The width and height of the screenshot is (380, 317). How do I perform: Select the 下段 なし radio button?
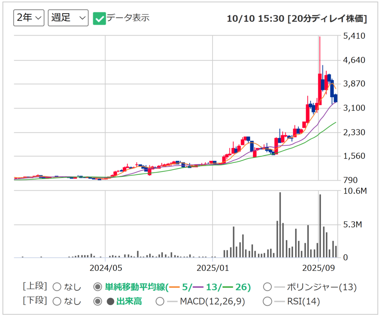(57, 301)
